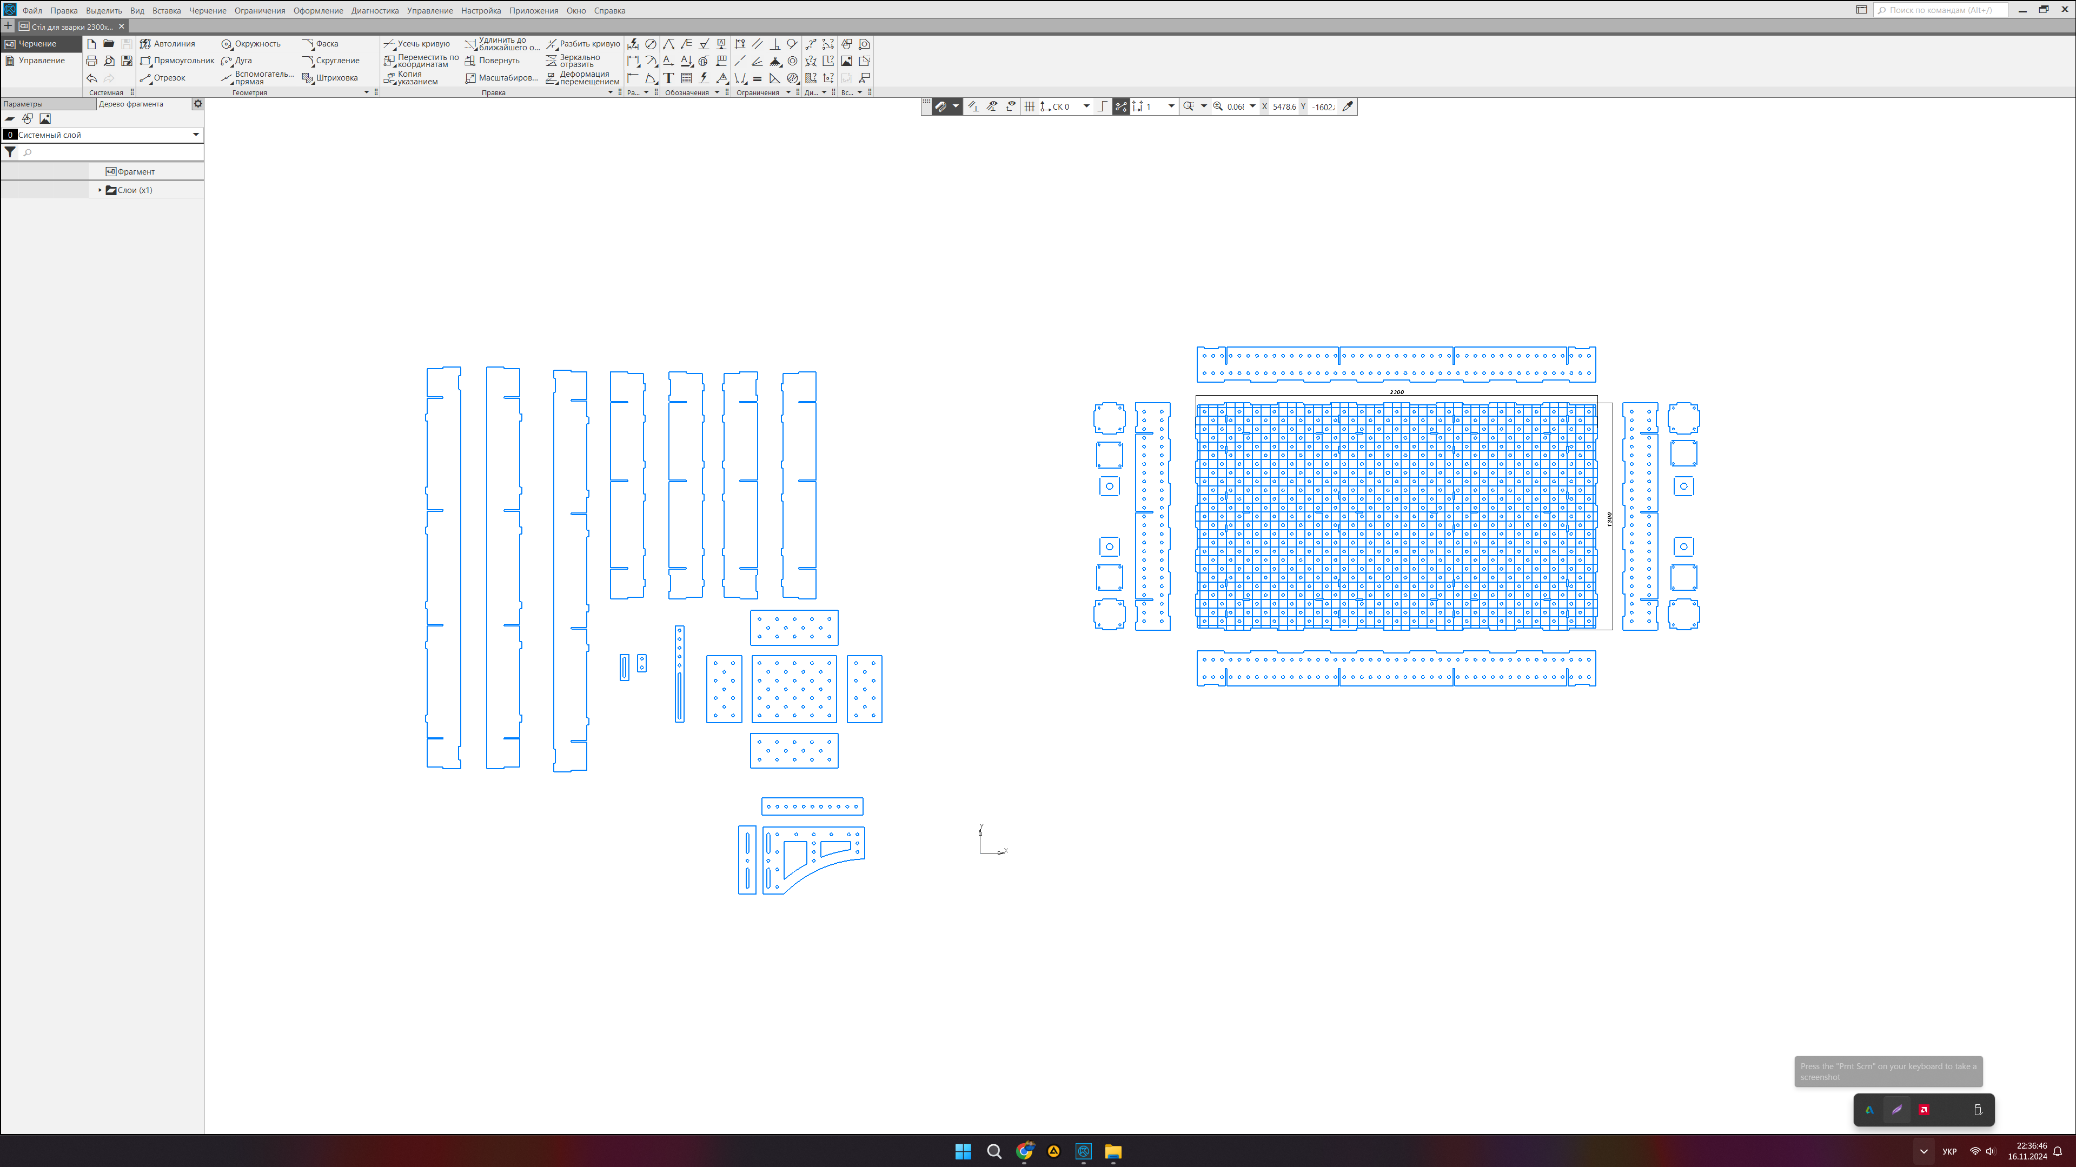
Task: Open the Диагностика menu
Action: click(375, 10)
